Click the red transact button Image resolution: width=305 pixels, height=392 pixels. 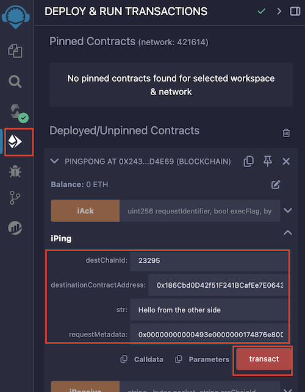[264, 359]
